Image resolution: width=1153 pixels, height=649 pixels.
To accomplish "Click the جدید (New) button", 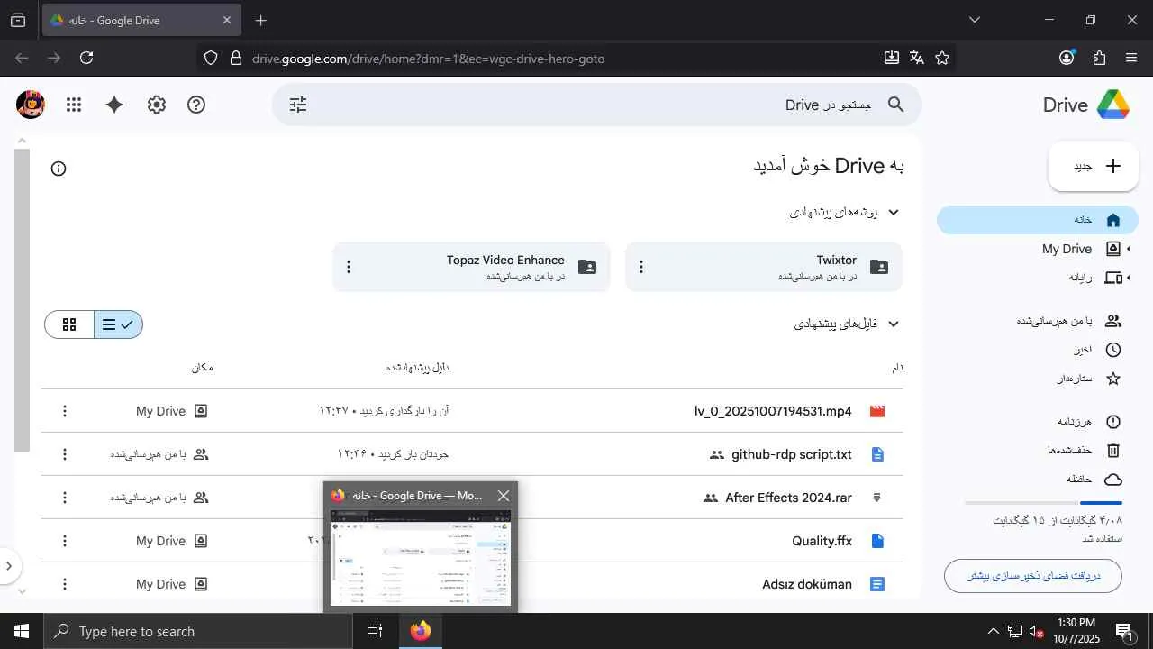I will 1094,166.
